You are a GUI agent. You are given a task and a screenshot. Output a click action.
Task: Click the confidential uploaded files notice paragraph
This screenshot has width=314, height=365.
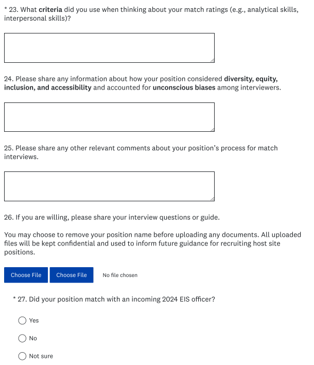[149, 244]
